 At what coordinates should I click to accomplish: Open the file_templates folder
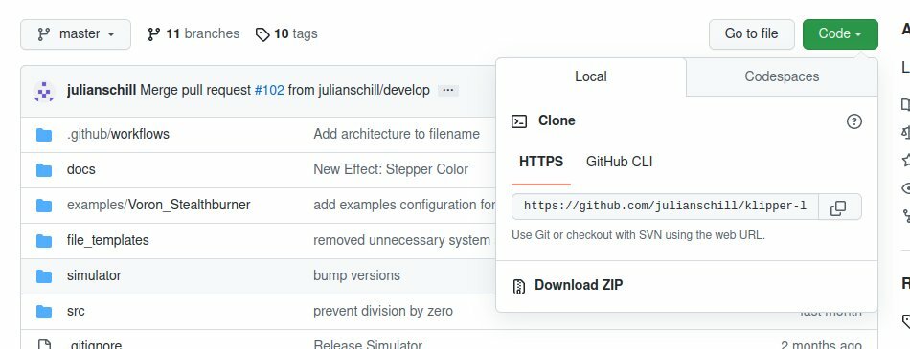(x=108, y=241)
